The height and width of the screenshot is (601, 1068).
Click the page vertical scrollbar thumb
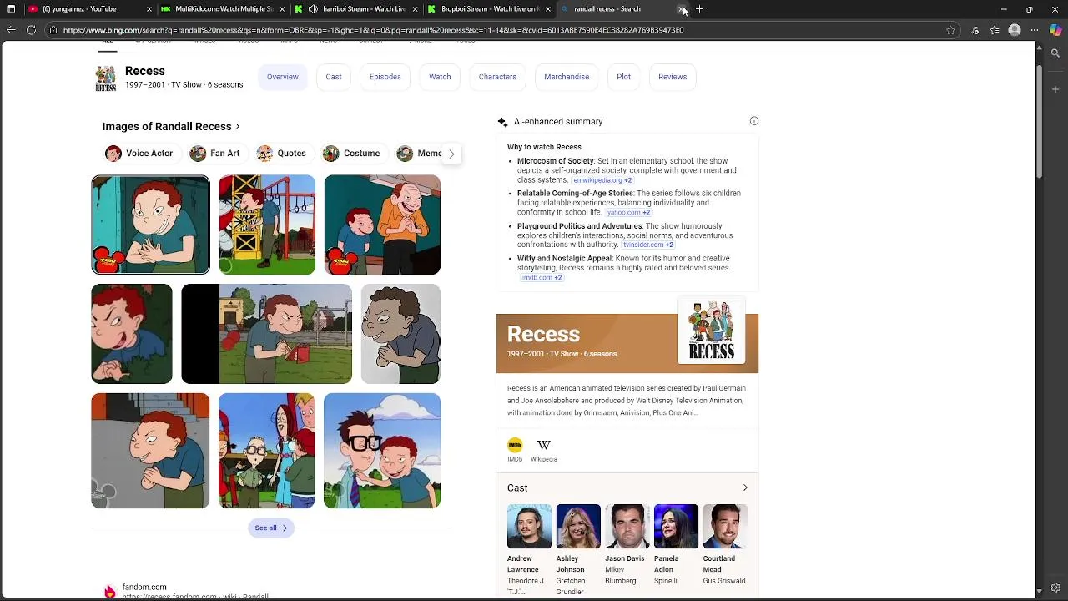[x=1039, y=122]
